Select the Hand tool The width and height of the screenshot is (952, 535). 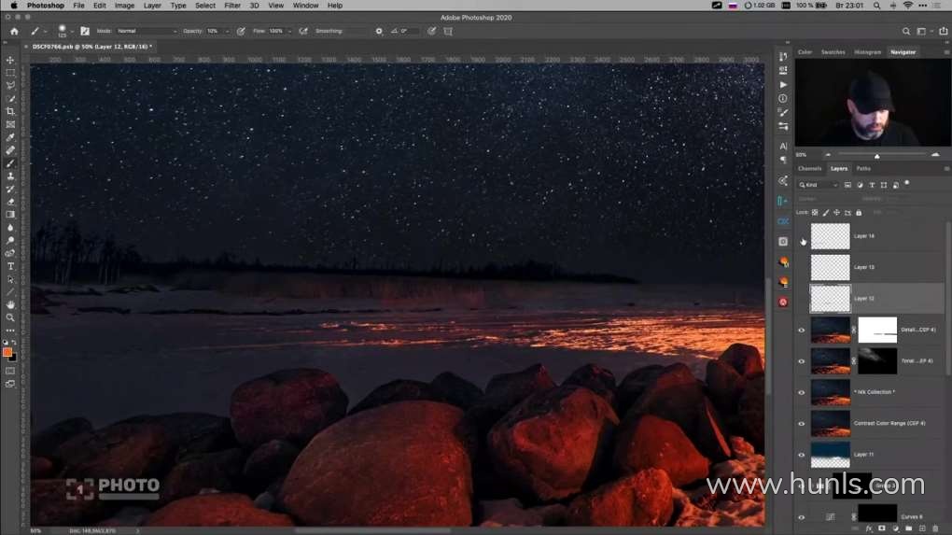[x=10, y=304]
